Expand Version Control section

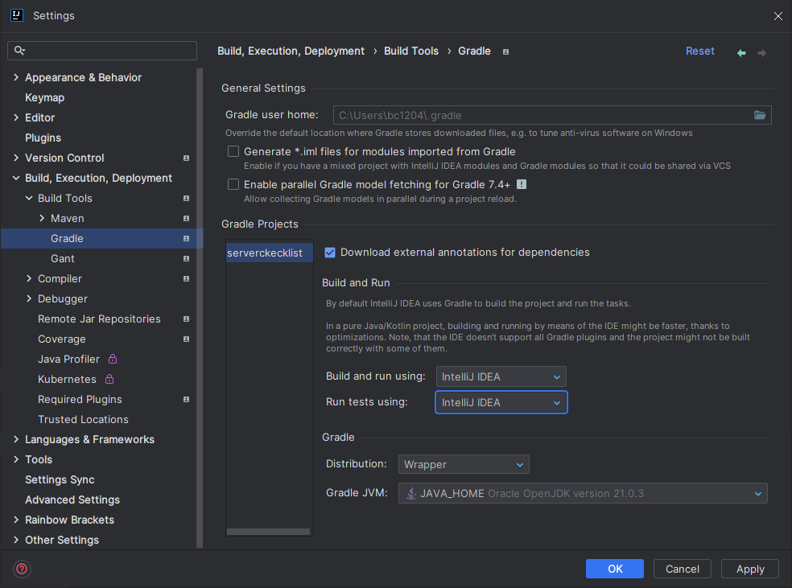(16, 158)
